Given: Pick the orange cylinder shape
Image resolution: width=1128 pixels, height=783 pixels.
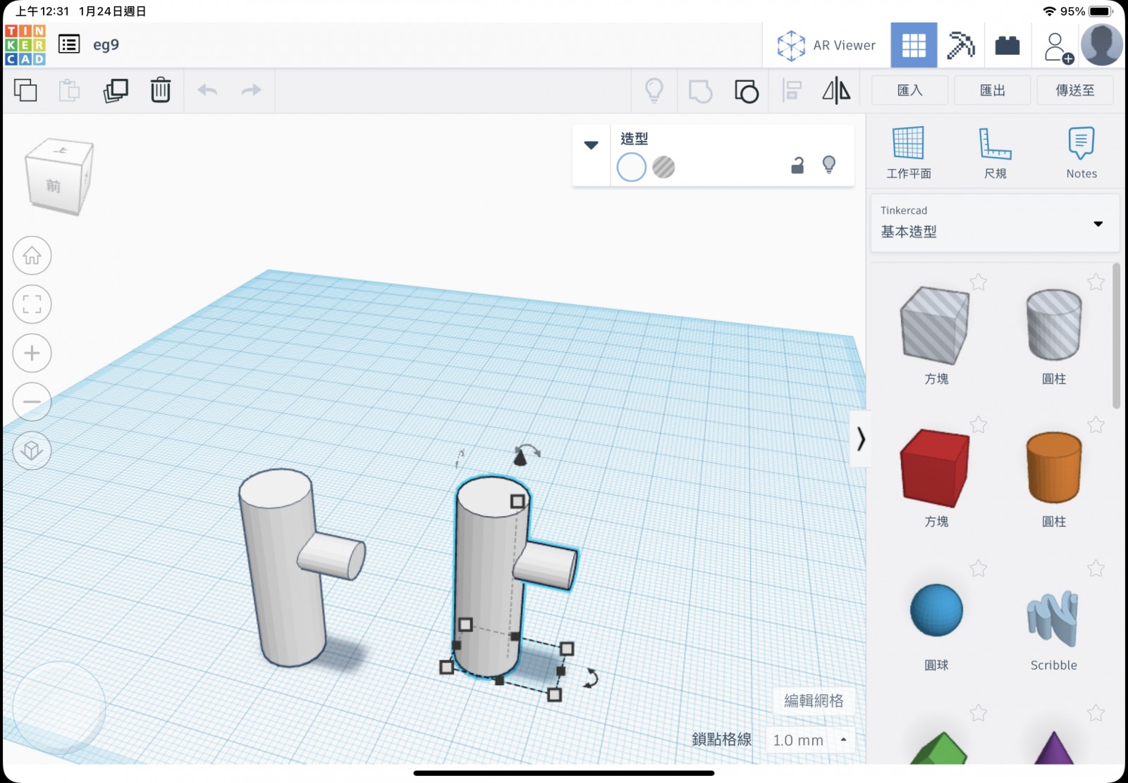Looking at the screenshot, I should (1054, 468).
